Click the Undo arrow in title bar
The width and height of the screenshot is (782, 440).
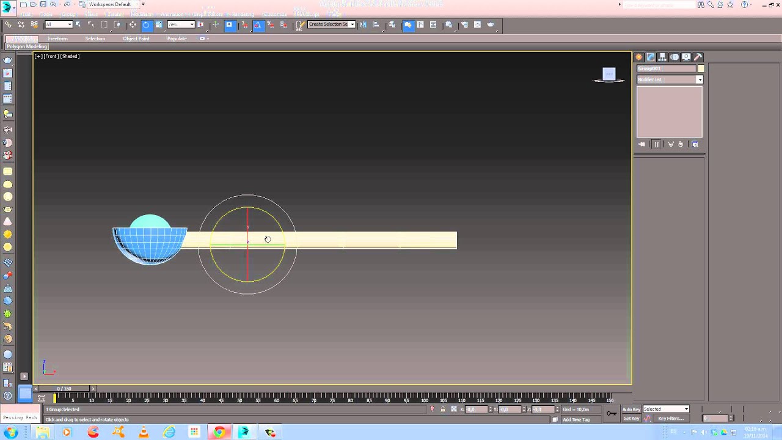54,4
